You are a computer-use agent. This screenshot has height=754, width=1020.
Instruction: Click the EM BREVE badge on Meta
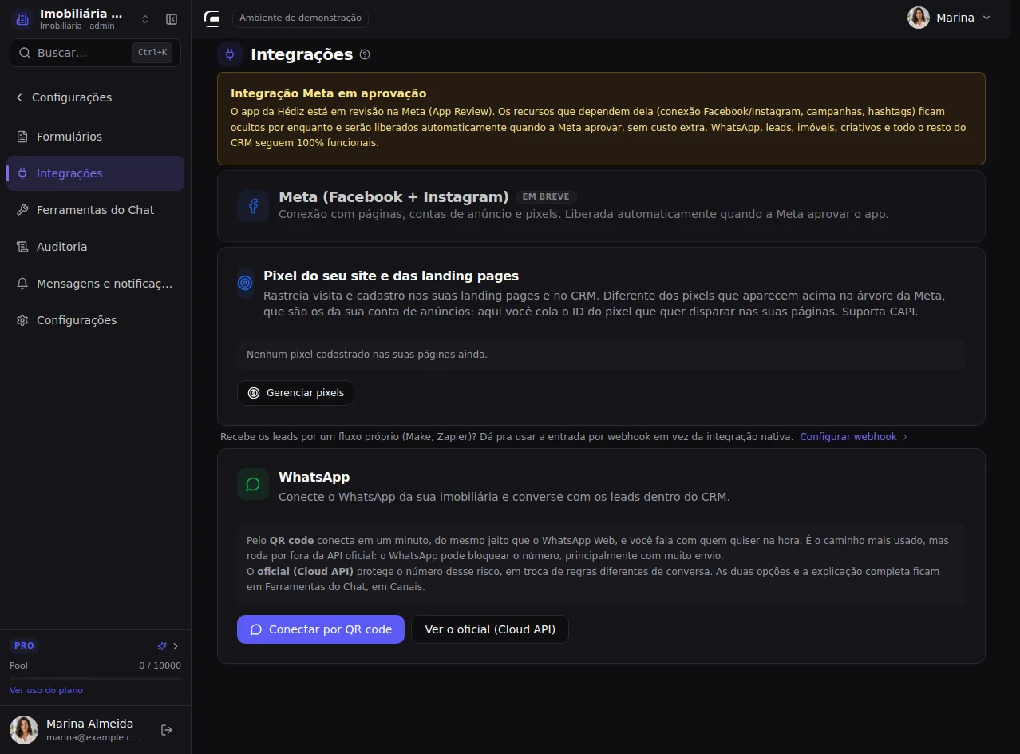546,197
